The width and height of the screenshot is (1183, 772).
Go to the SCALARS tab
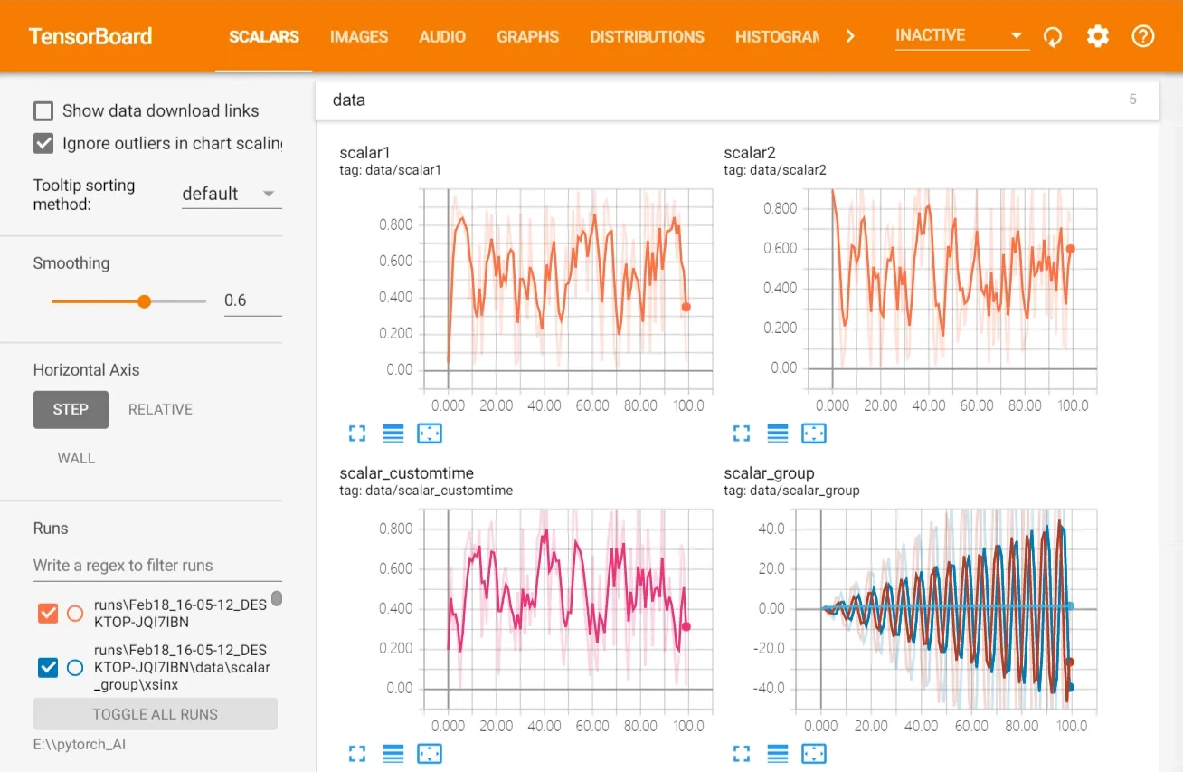tap(264, 37)
